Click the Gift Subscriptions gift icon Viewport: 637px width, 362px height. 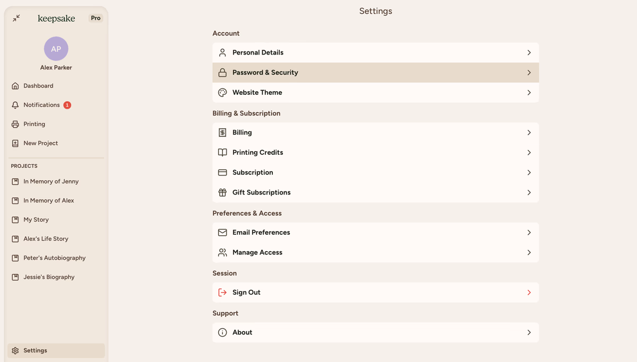tap(222, 192)
